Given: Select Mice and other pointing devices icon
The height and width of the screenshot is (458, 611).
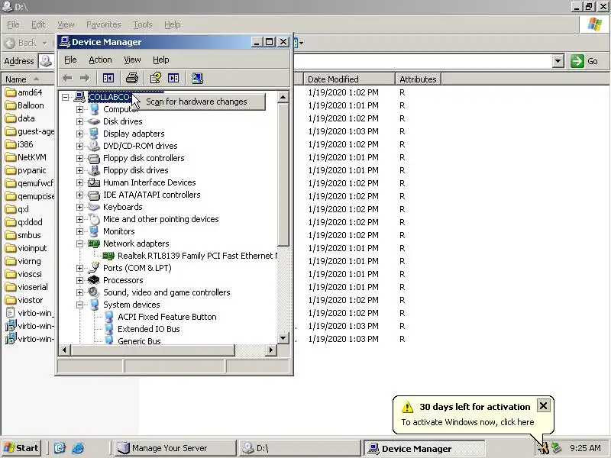Looking at the screenshot, I should tap(94, 219).
